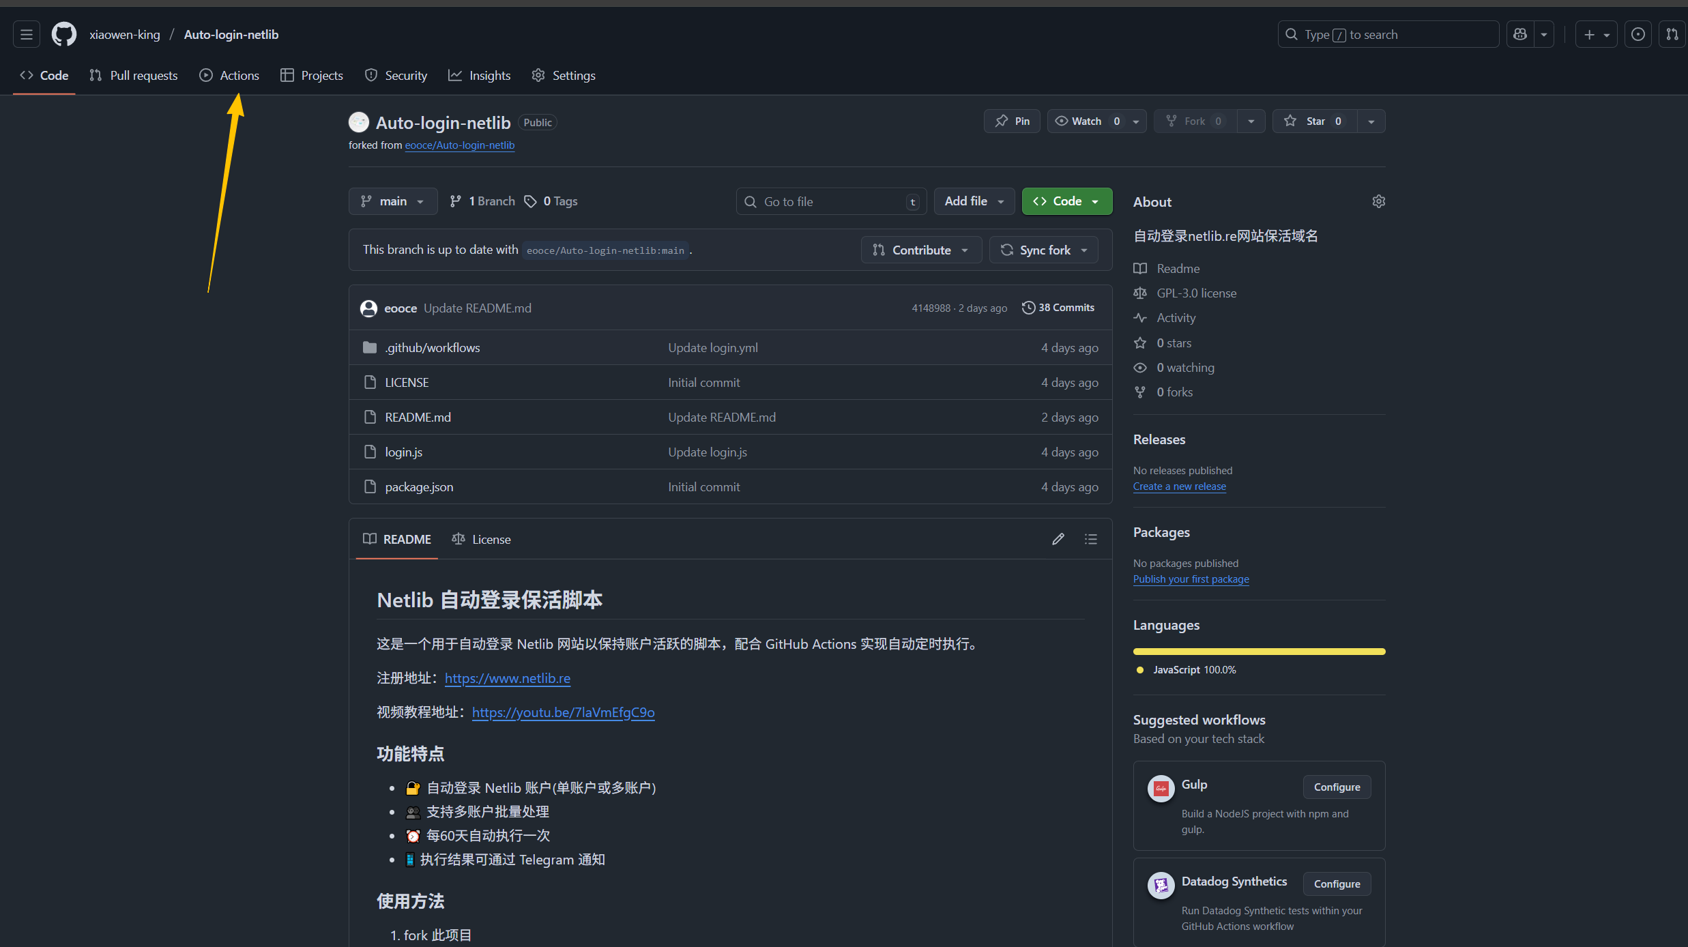This screenshot has width=1688, height=947.
Task: Expand the main branch selector
Action: pos(392,201)
